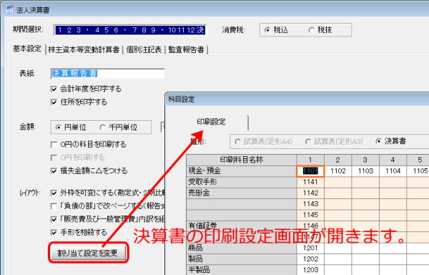Click the 法人決算書 window title icon
Screen dimensions: 429x275
(10, 10)
